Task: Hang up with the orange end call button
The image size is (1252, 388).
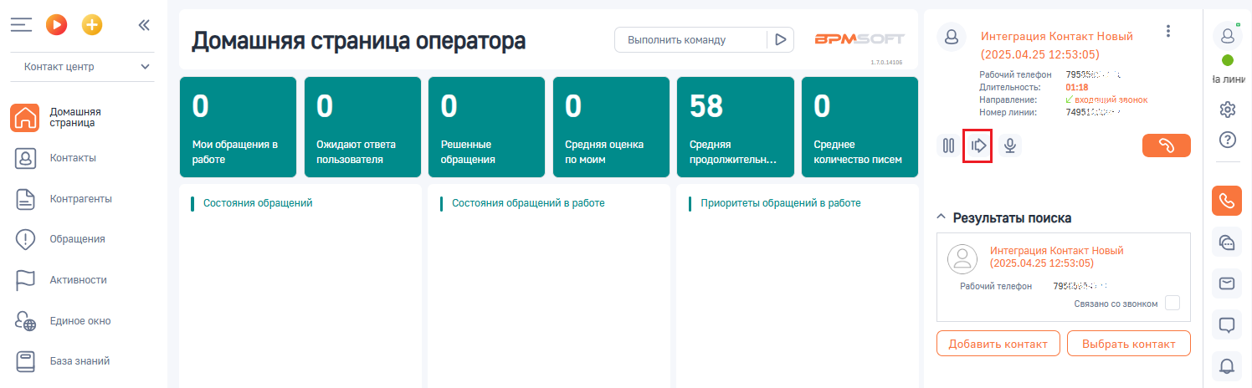Action: click(x=1166, y=145)
